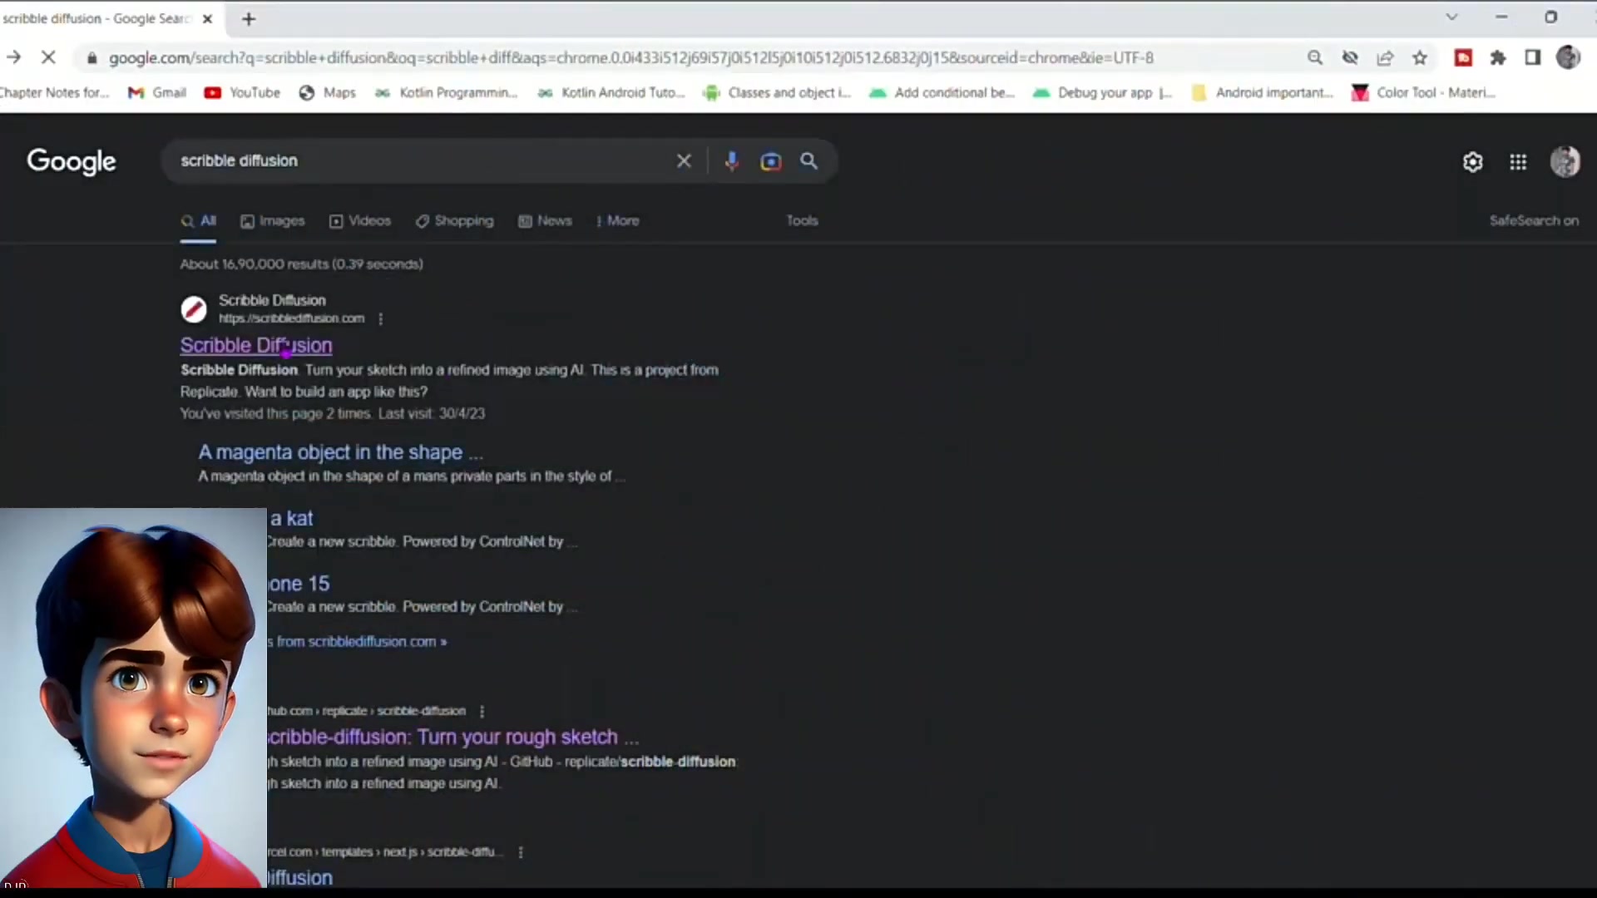The image size is (1597, 898).
Task: Clear the search query
Action: [684, 161]
